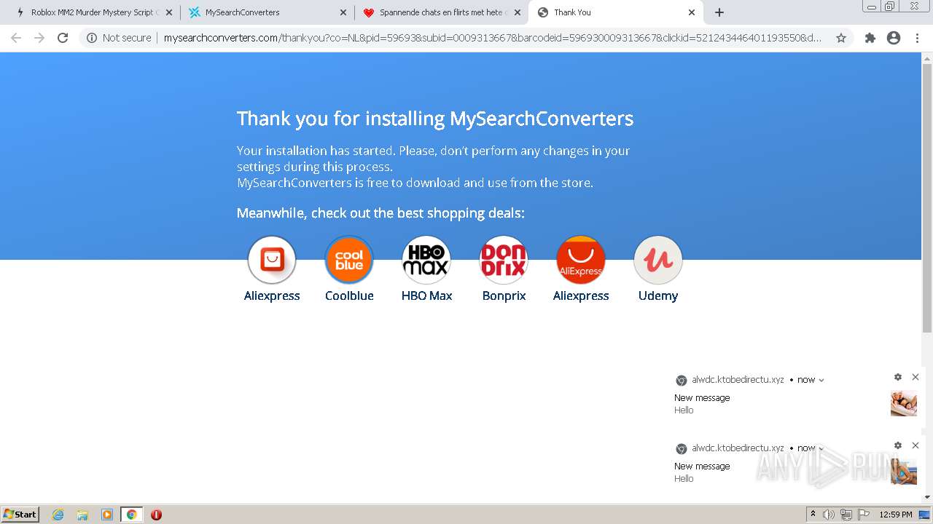Screen dimensions: 933x524
Task: Select the Thank You tab
Action: point(616,12)
